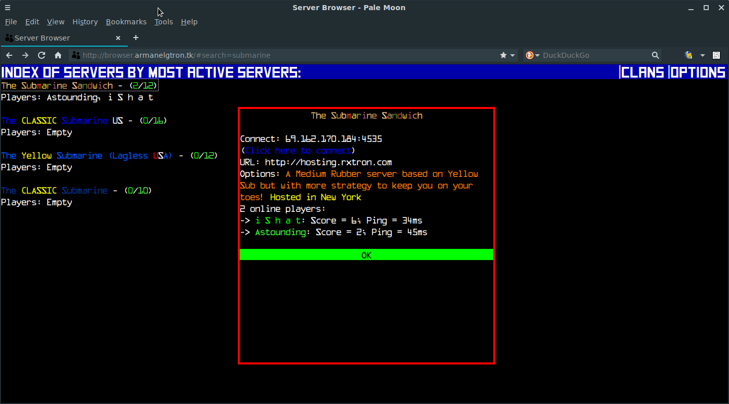Click the search magnifier icon

point(655,55)
